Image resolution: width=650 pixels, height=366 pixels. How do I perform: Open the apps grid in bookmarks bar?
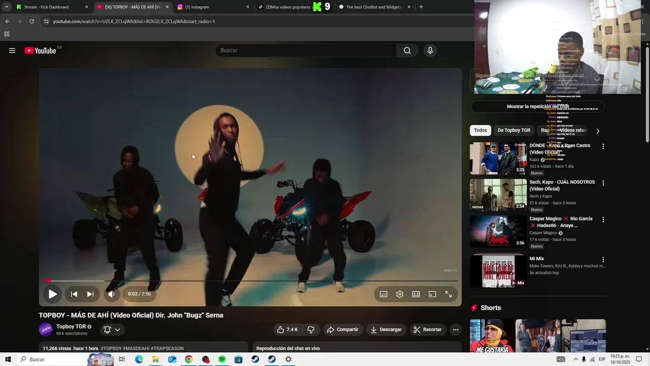(7, 34)
